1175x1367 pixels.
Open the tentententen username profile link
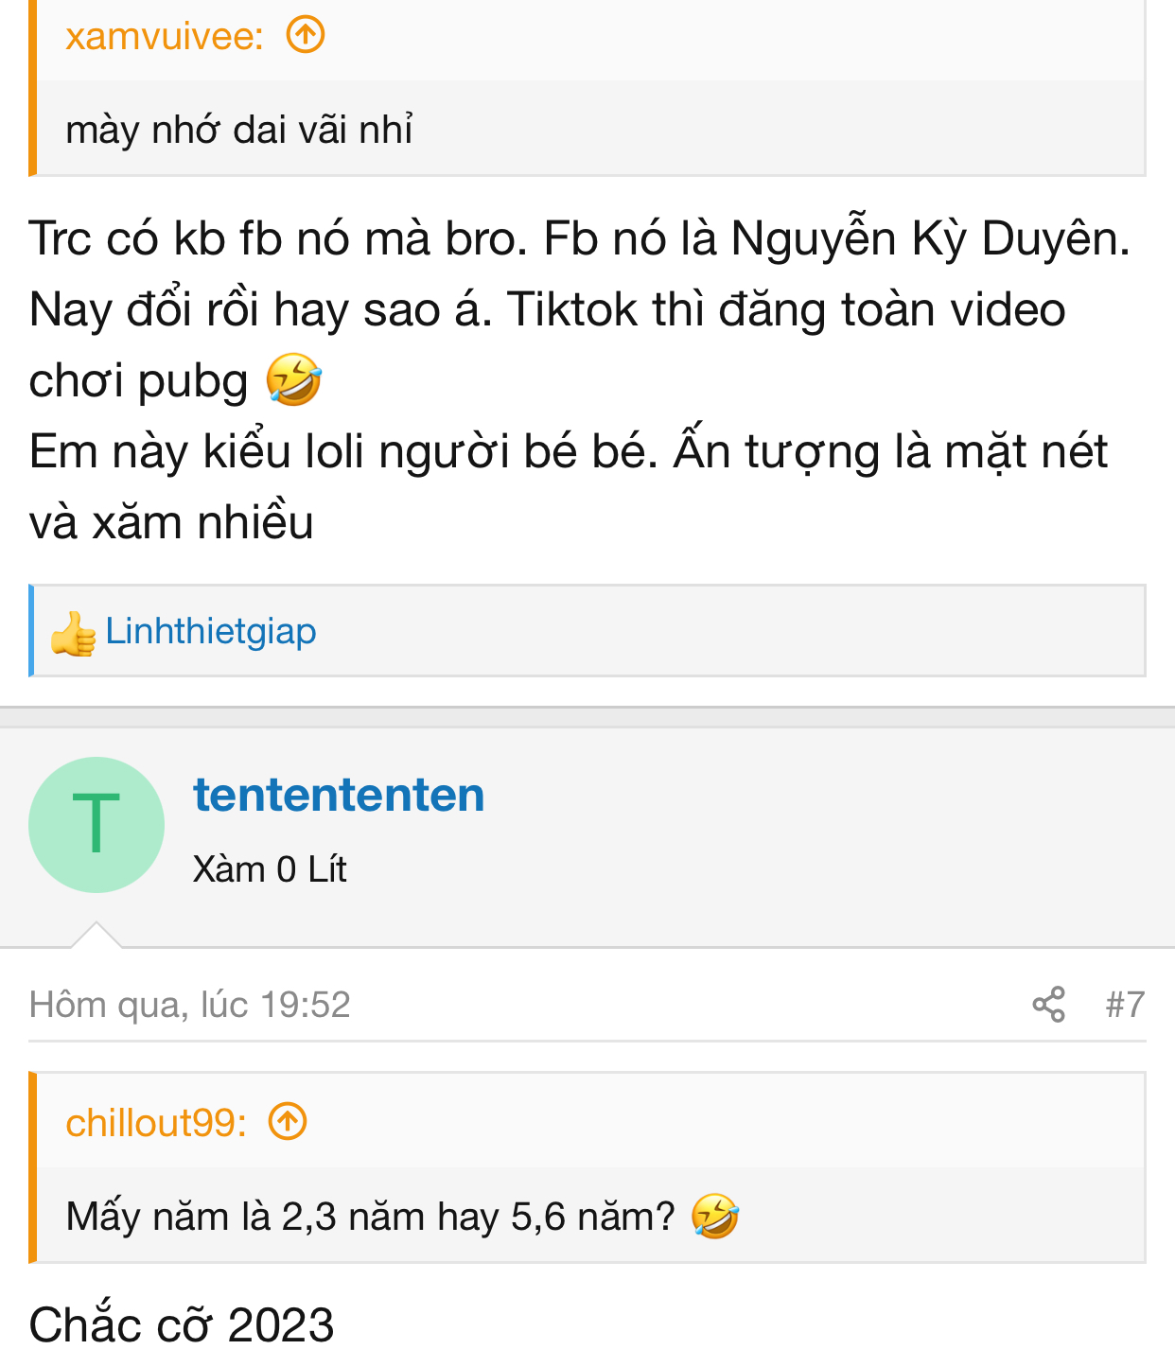click(339, 795)
